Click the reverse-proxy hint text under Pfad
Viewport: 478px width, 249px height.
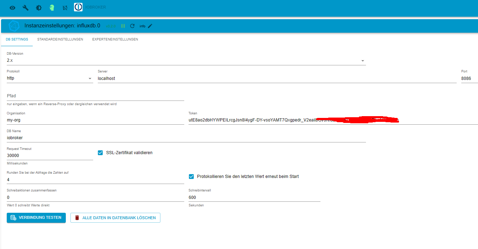[x=62, y=104]
